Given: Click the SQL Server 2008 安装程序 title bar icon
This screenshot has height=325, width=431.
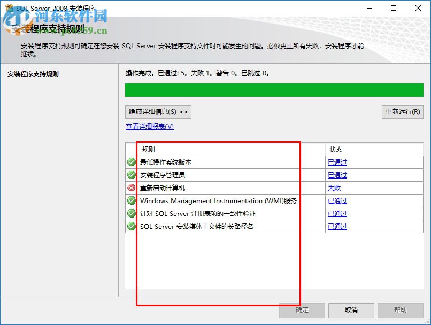Looking at the screenshot, I should point(10,8).
